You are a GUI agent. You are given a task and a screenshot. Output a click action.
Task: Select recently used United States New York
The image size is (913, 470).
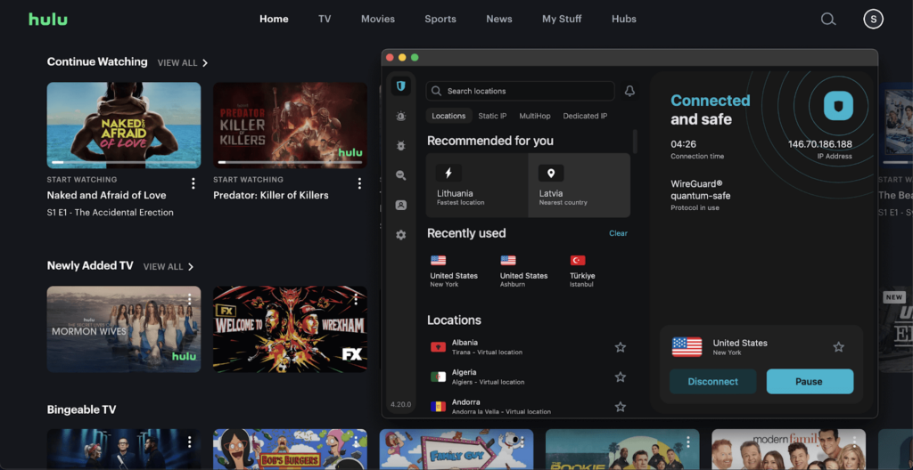(454, 271)
